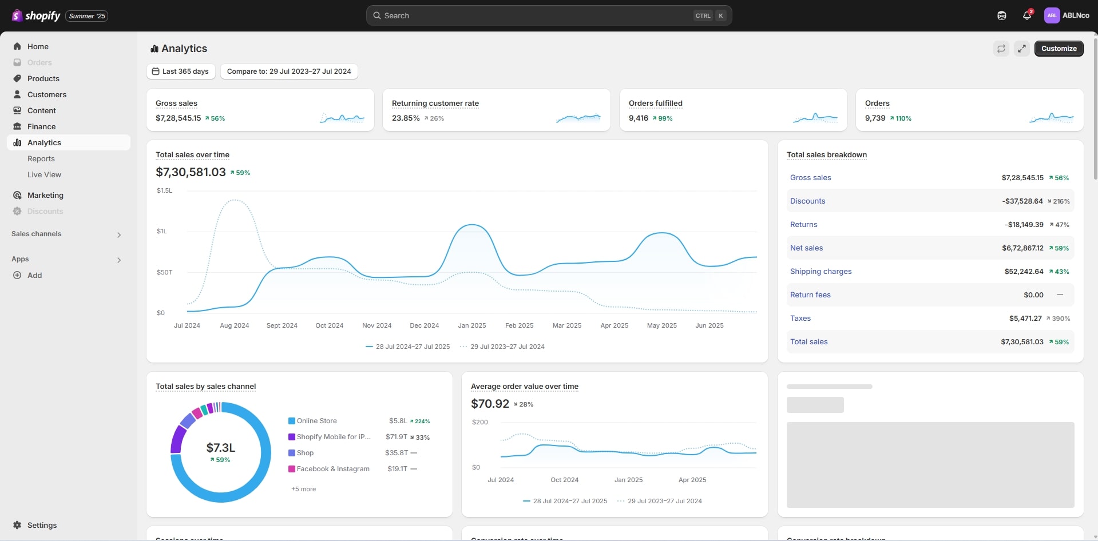
Task: Click the Home icon in sidebar
Action: 17,46
